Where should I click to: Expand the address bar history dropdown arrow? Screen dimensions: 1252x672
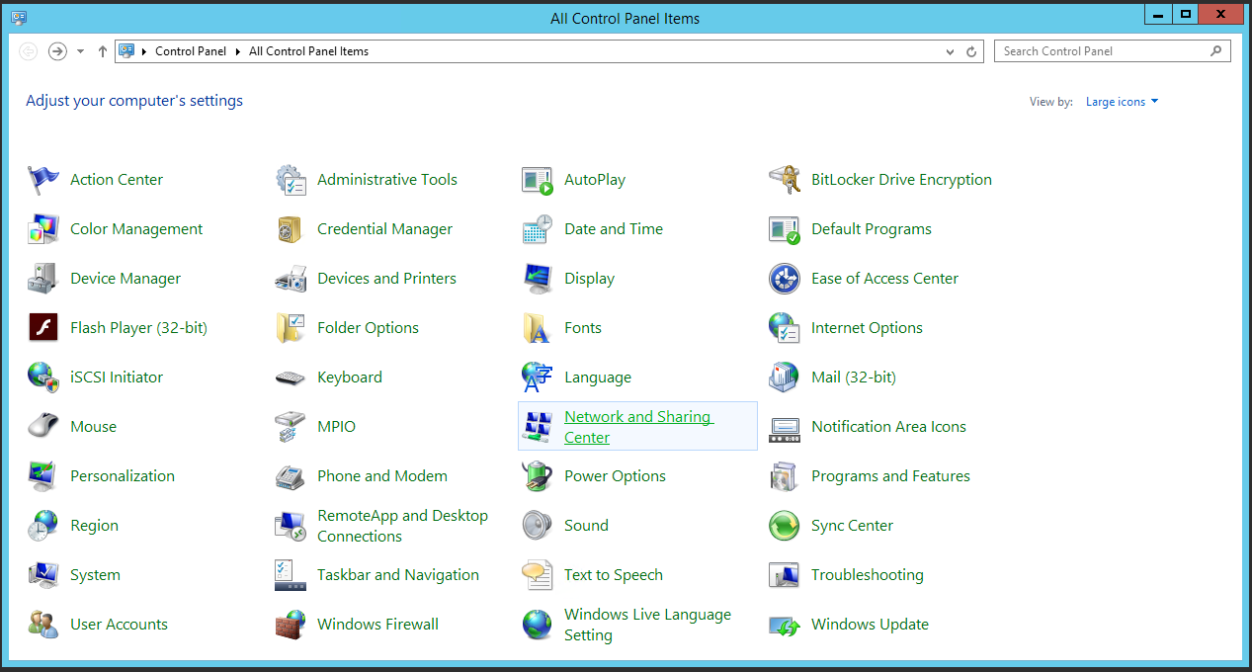[951, 51]
